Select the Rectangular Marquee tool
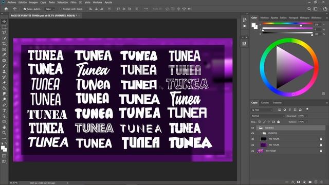The width and height of the screenshot is (329, 185). point(4,27)
